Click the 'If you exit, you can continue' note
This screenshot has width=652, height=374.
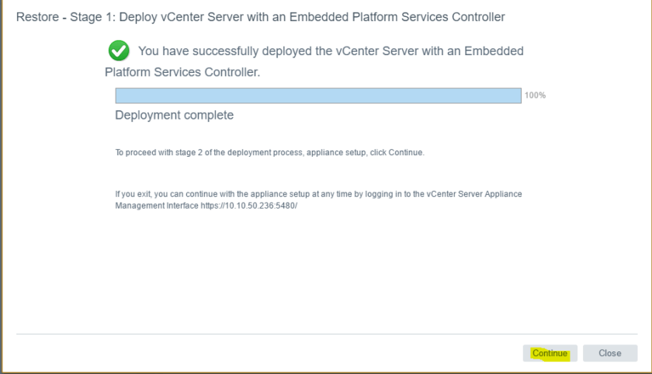click(318, 200)
